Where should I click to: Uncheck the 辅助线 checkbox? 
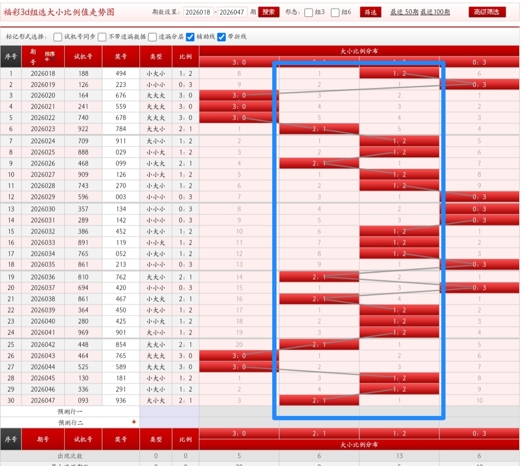click(190, 37)
